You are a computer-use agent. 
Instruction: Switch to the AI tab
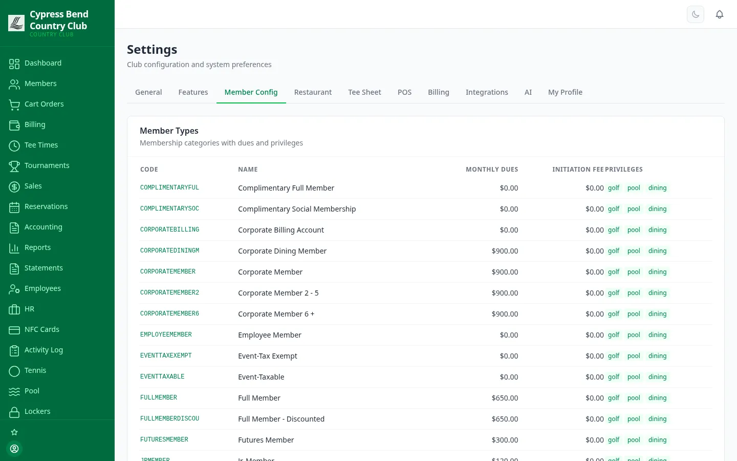(x=528, y=92)
